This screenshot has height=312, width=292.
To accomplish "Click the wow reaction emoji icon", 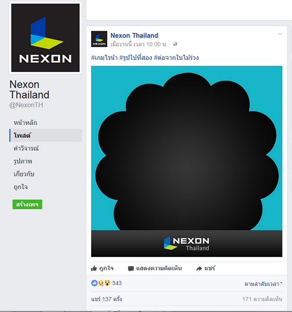I will pyautogui.click(x=107, y=283).
